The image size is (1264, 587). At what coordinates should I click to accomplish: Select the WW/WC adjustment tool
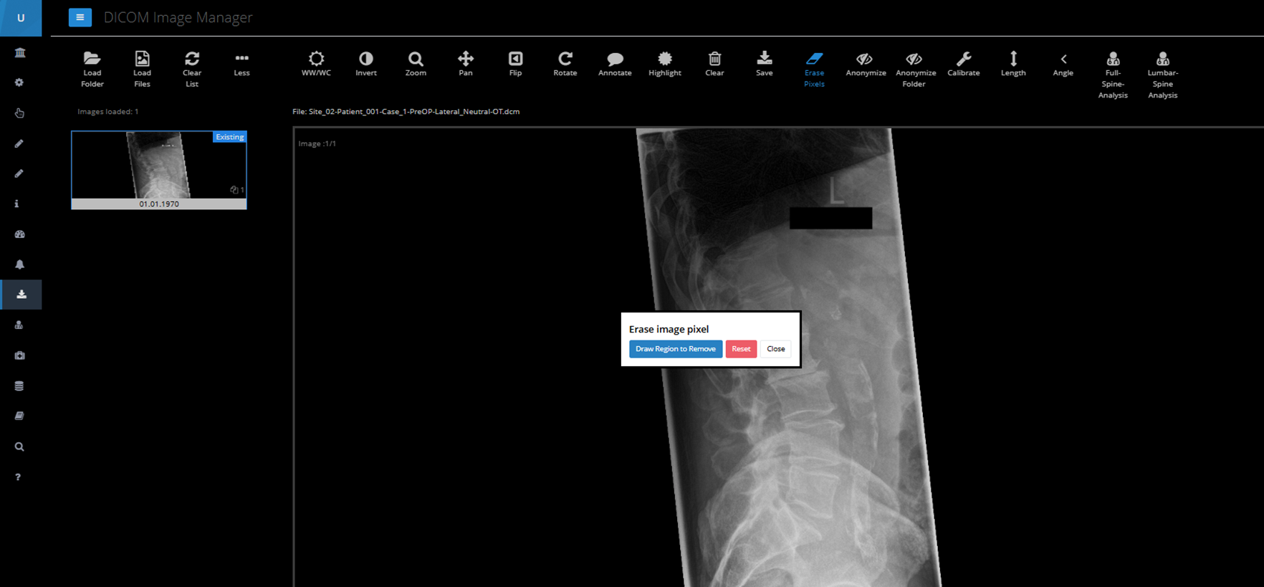(x=316, y=59)
